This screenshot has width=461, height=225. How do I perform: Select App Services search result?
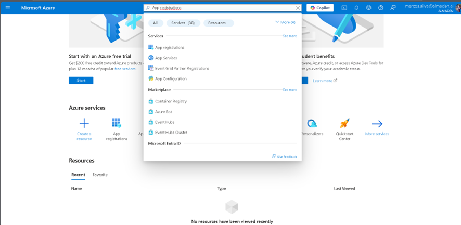pos(165,58)
